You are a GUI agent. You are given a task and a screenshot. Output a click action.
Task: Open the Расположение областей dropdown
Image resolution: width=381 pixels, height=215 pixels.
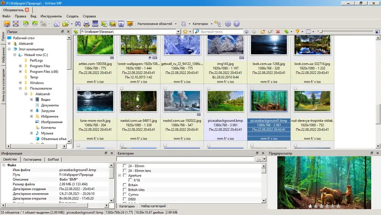point(157,23)
